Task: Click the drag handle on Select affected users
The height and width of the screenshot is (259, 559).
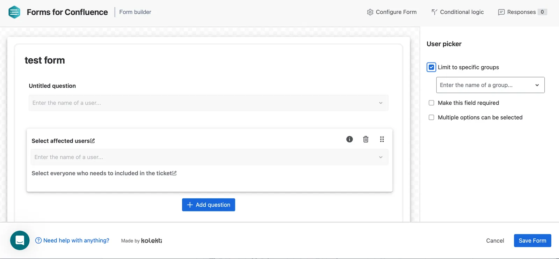Action: [382, 139]
